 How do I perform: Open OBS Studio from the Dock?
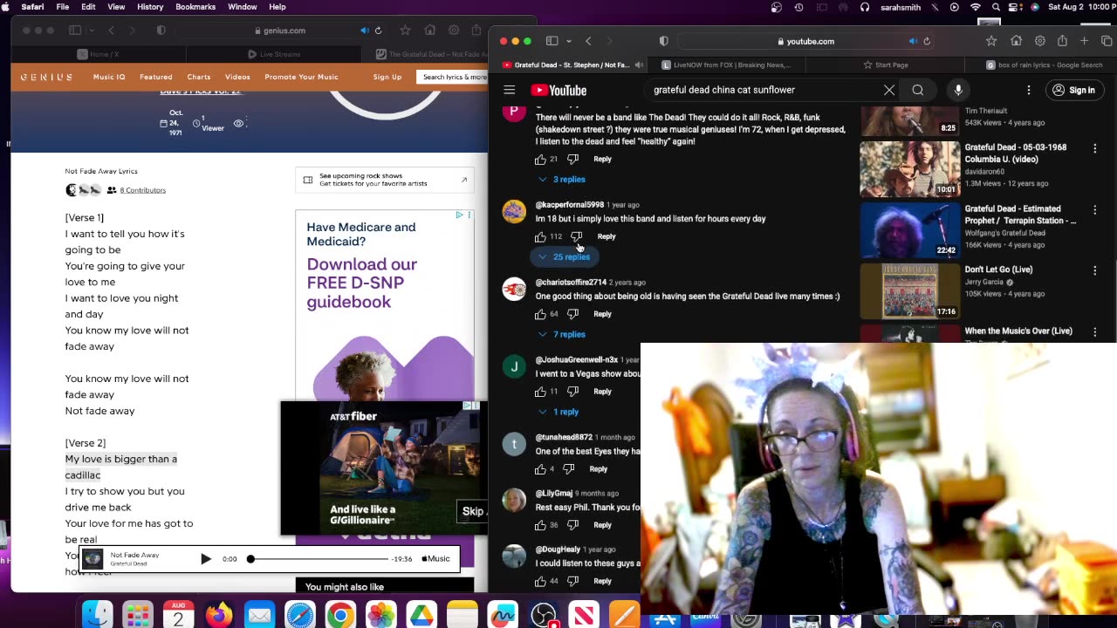tap(544, 616)
